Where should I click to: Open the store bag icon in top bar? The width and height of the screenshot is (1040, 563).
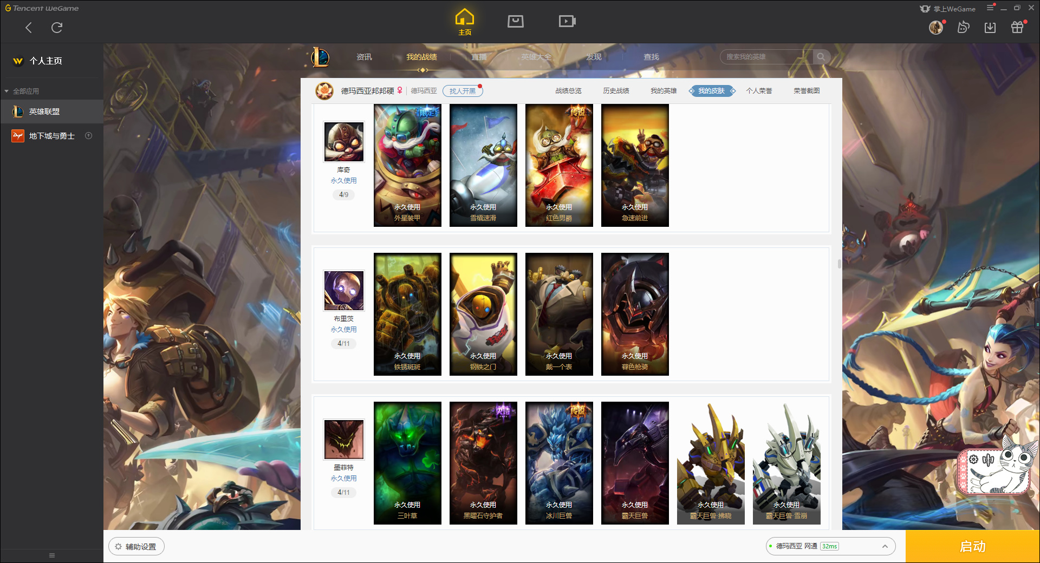click(516, 21)
